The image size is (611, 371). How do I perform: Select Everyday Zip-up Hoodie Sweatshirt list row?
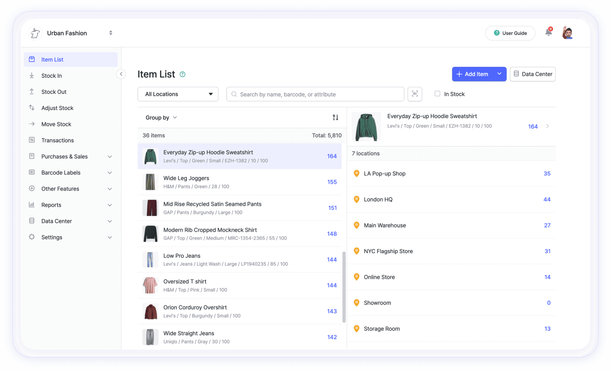point(240,156)
